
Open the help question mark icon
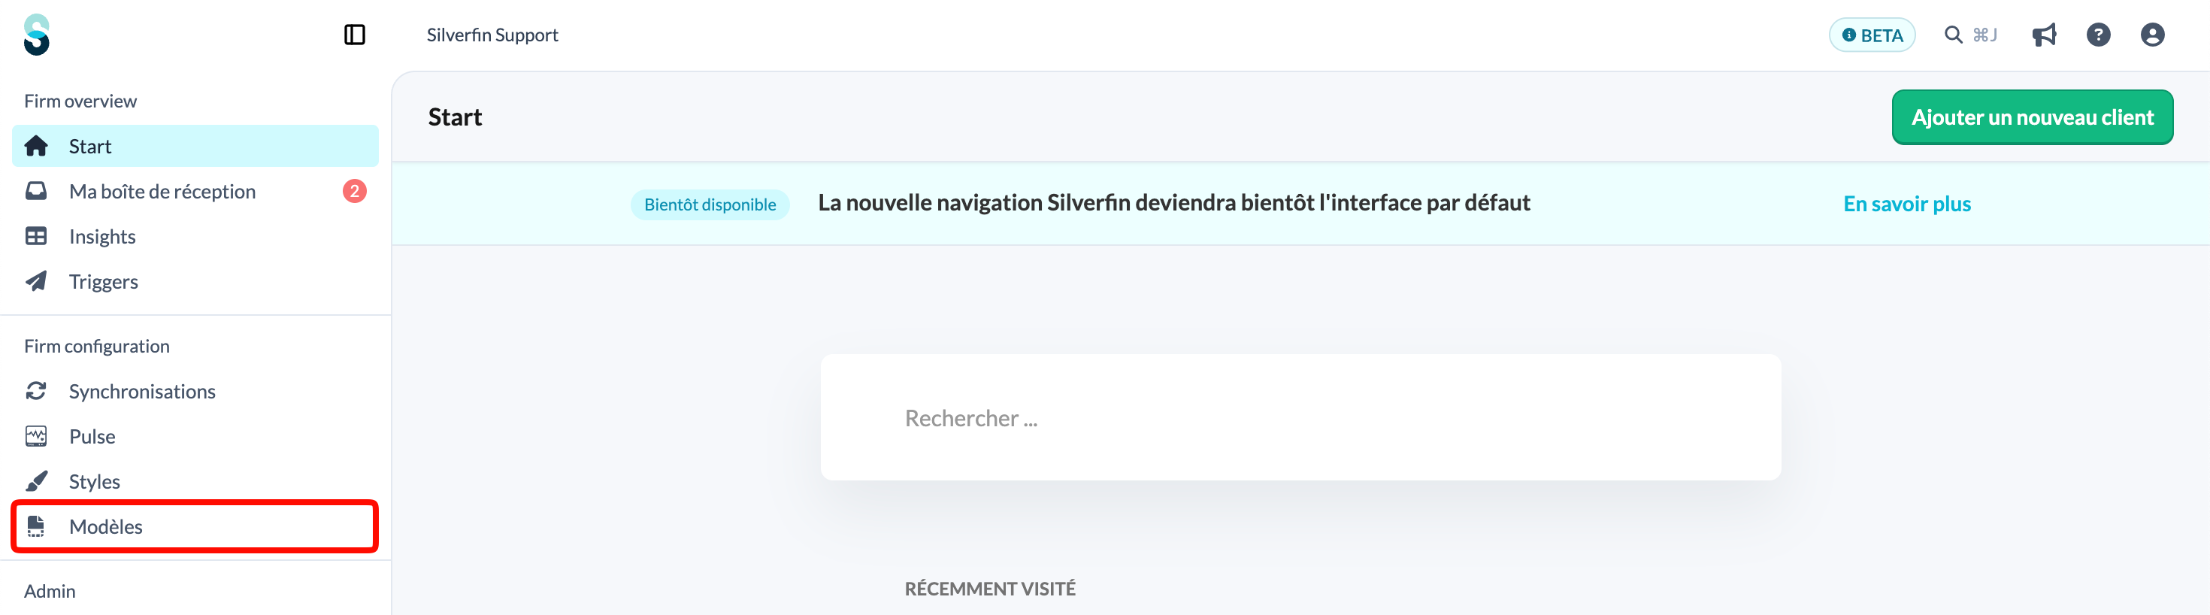tap(2099, 35)
